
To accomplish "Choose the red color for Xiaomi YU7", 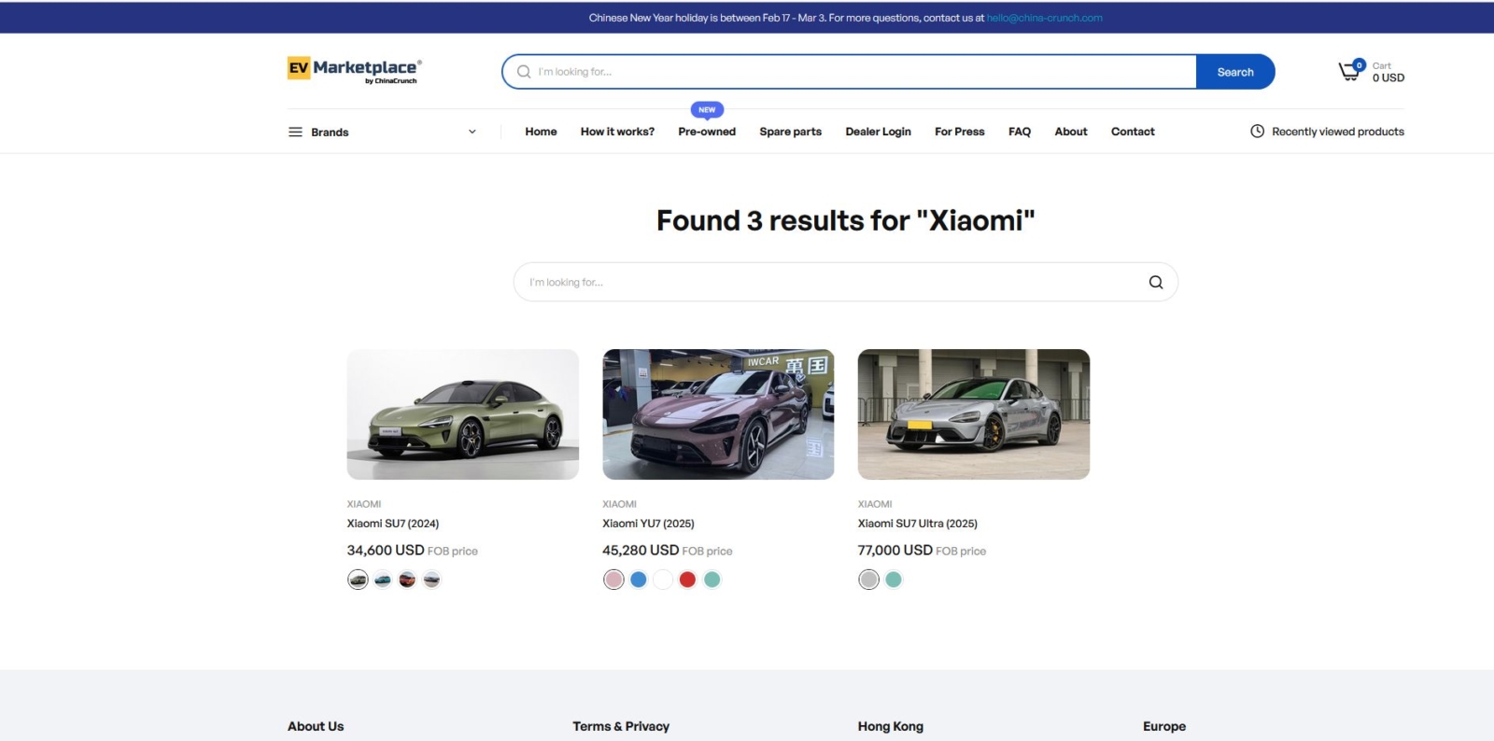I will tap(687, 580).
